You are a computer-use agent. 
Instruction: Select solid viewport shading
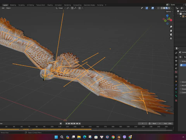[164, 8]
